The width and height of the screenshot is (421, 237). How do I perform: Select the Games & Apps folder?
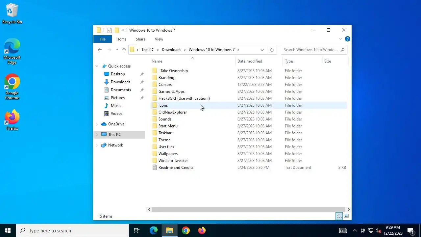point(171,92)
